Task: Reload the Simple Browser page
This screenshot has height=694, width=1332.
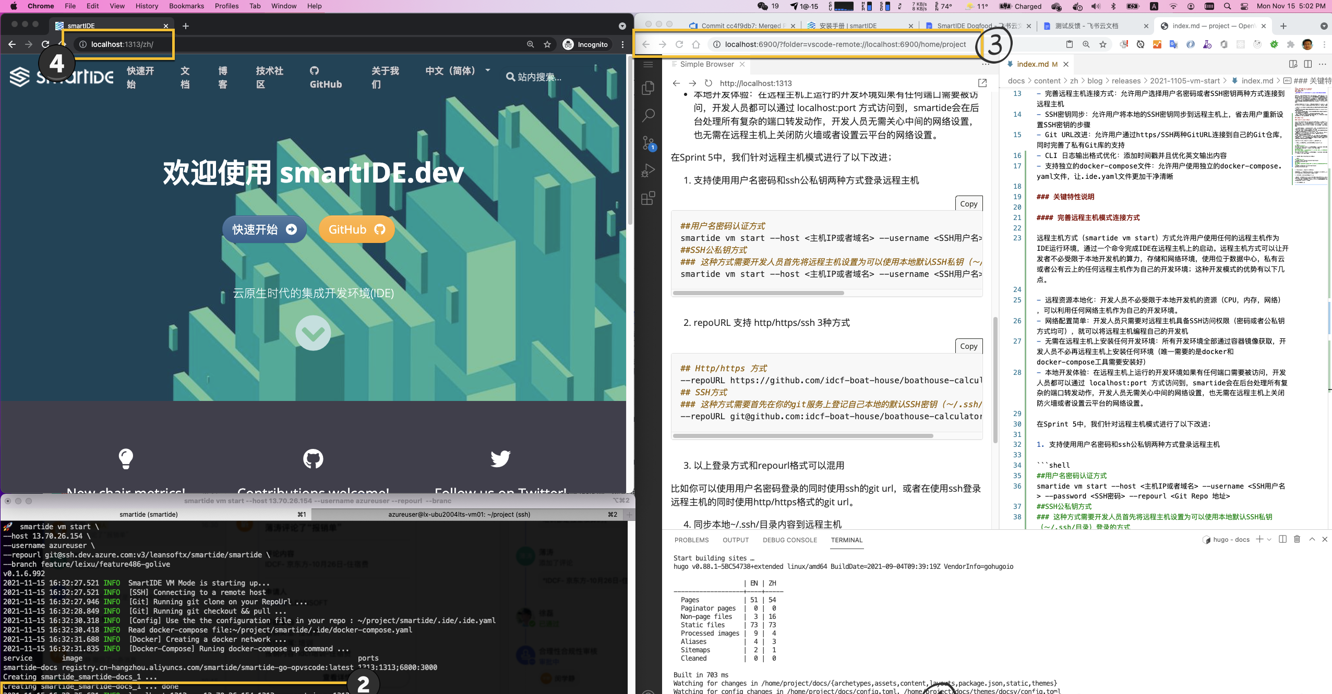Action: 708,83
